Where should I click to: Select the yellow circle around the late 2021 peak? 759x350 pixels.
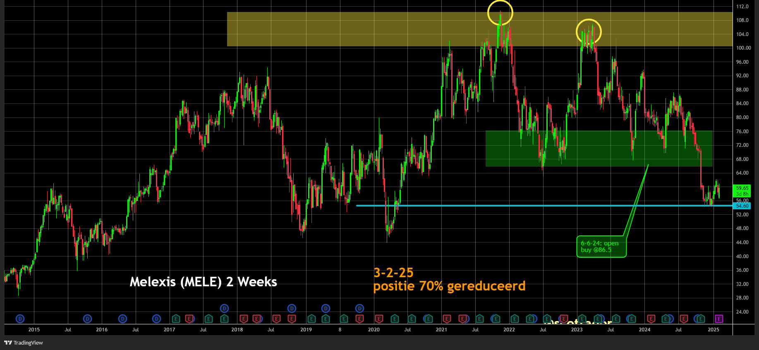(500, 13)
